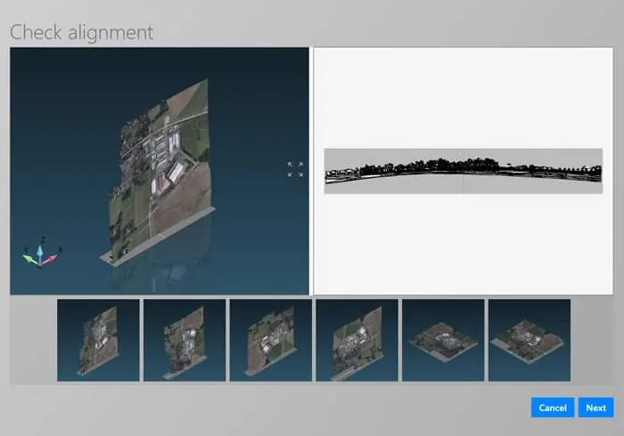The width and height of the screenshot is (624, 436).
Task: Click the main 3D point cloud preview
Action: pyautogui.click(x=160, y=171)
